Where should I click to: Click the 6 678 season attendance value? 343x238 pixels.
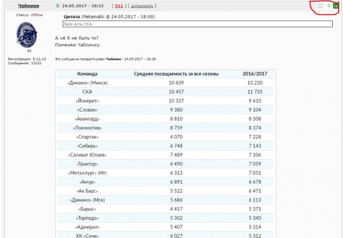coord(255,182)
